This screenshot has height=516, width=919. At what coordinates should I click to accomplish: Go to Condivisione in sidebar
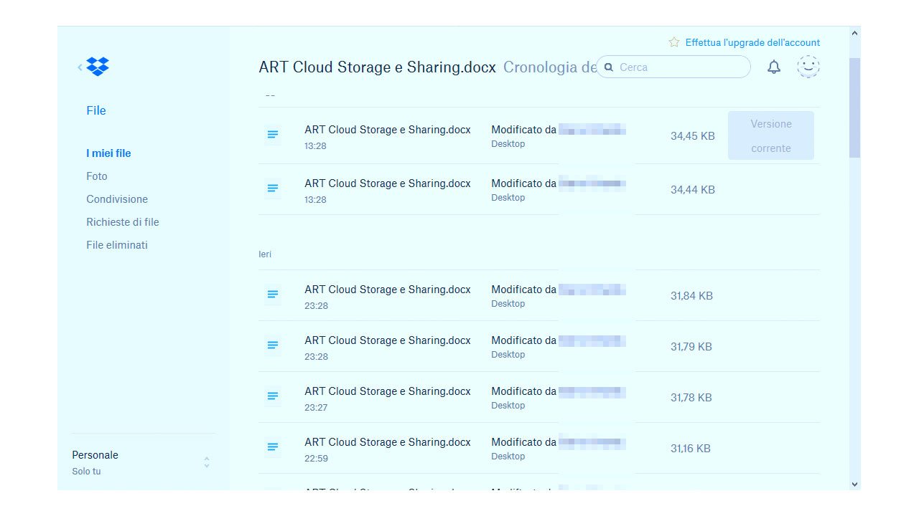pos(117,199)
